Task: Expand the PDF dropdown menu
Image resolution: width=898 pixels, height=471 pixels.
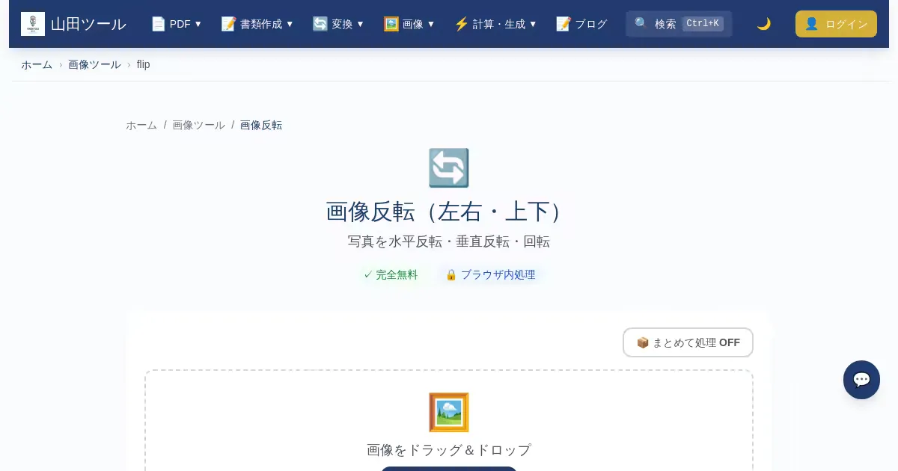Action: pyautogui.click(x=177, y=24)
